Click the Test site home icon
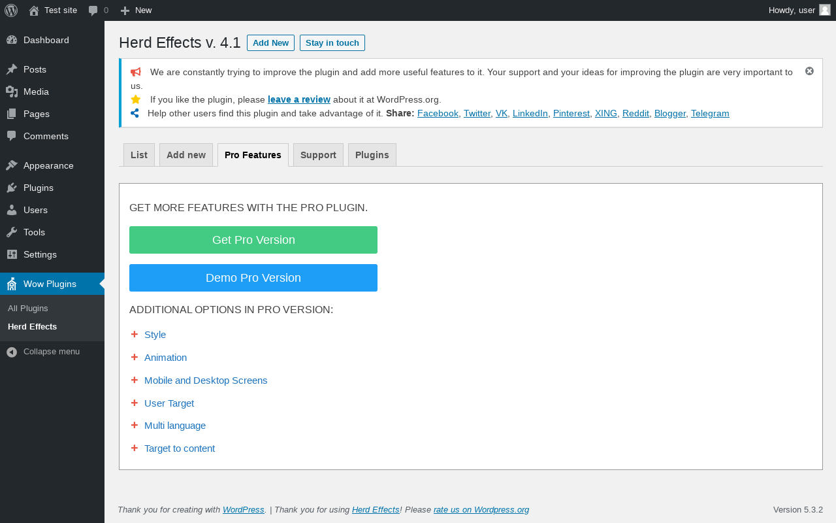The image size is (836, 523). pyautogui.click(x=34, y=10)
